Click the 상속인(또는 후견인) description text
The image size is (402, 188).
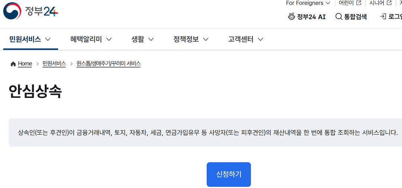point(208,133)
